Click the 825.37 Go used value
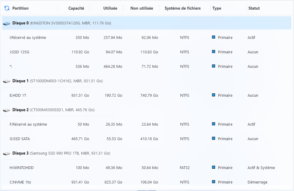Image resolution: width=294 pixels, height=191 pixels. click(x=113, y=182)
